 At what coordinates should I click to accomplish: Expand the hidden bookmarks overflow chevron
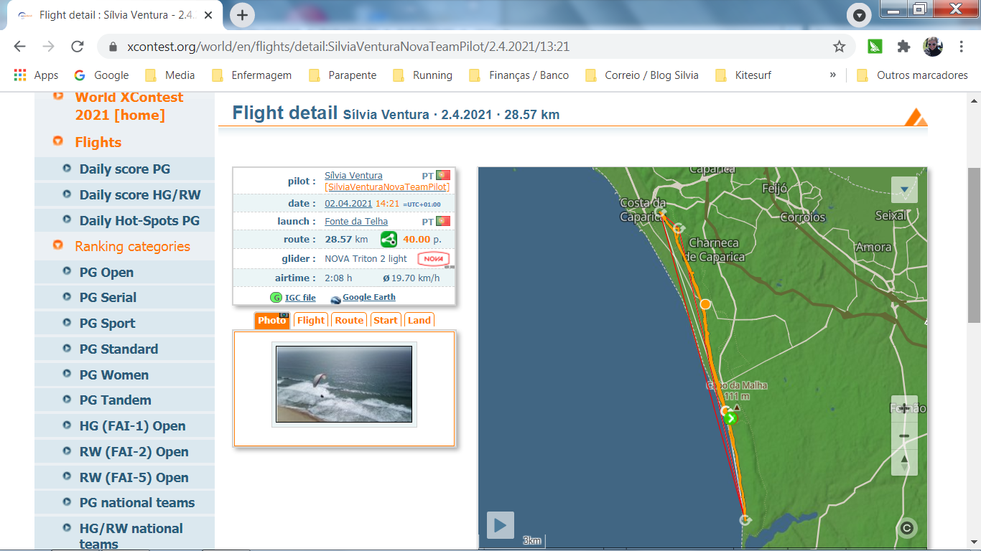(x=833, y=75)
